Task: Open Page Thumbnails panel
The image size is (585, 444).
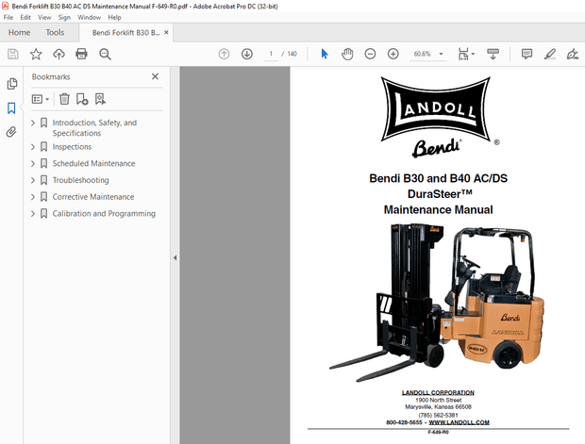Action: 11,84
